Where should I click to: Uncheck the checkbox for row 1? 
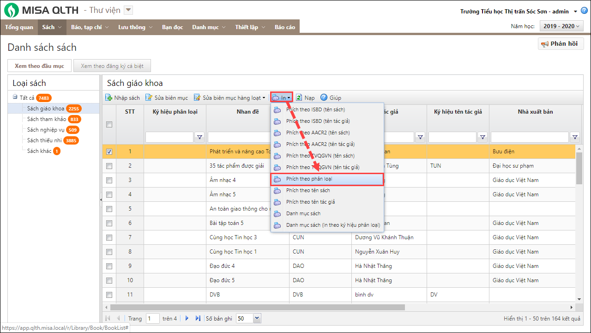tap(109, 151)
